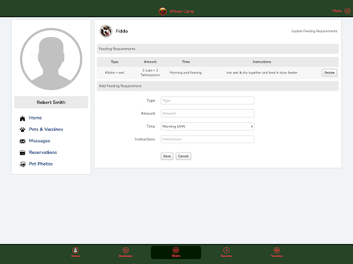Tap the Timeline icon in bottom bar
The image size is (353, 264).
[x=276, y=250]
